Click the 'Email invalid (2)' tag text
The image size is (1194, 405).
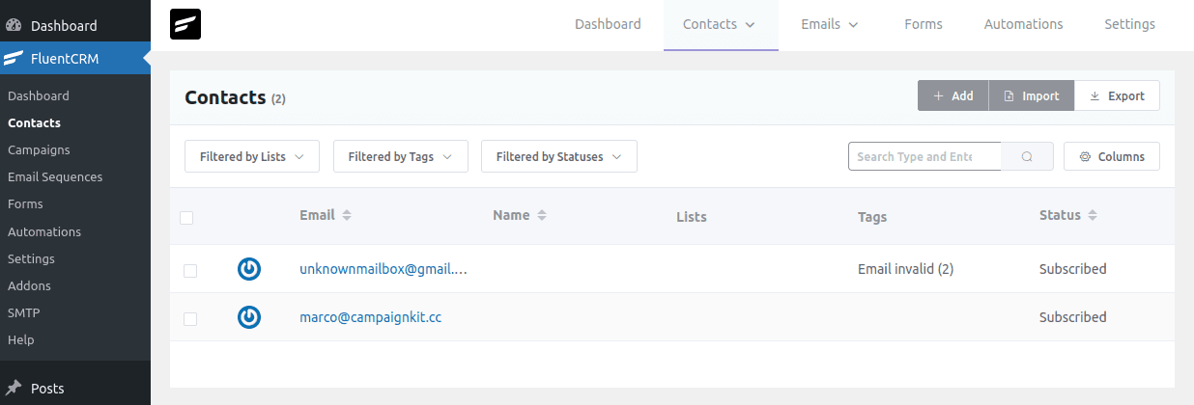pyautogui.click(x=905, y=269)
